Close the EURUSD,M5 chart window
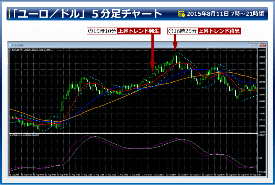Screen dimensions: 275x185 263,45
